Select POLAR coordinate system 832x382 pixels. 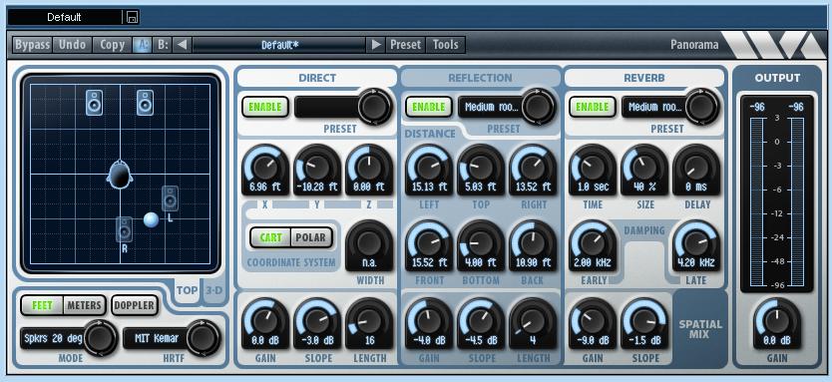311,237
